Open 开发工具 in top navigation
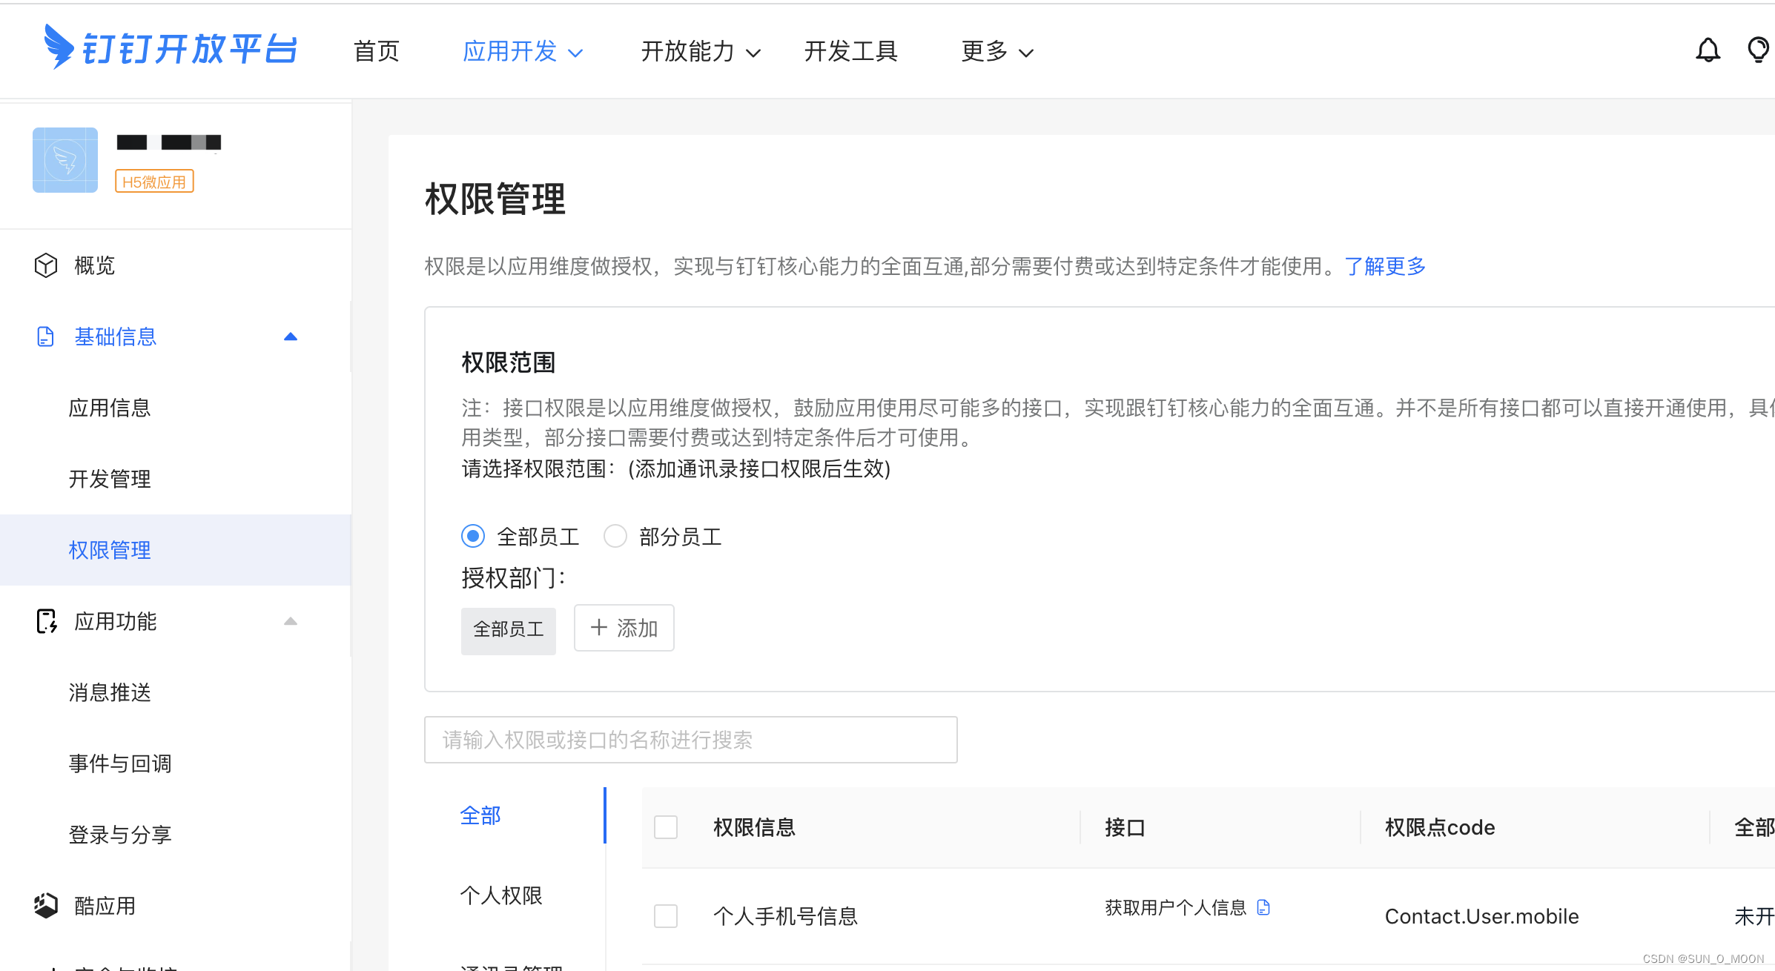The image size is (1775, 971). [851, 51]
